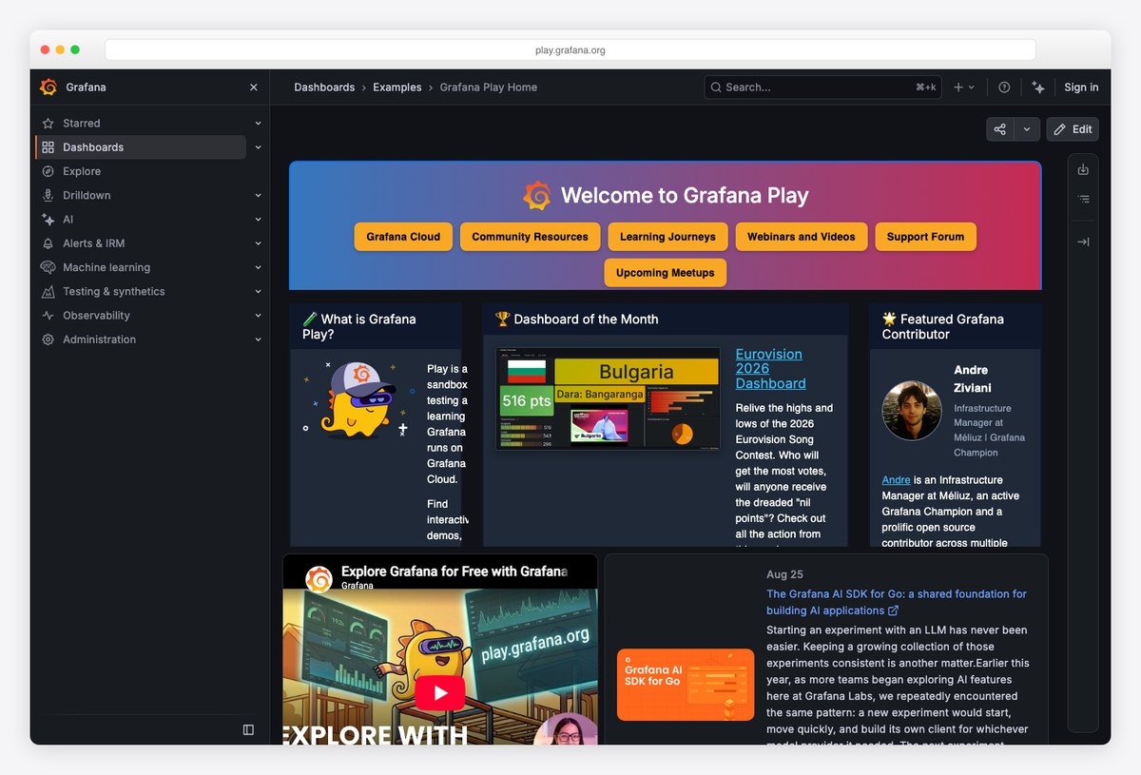Click the Andre link in contributor bio
The image size is (1141, 775).
click(x=896, y=480)
